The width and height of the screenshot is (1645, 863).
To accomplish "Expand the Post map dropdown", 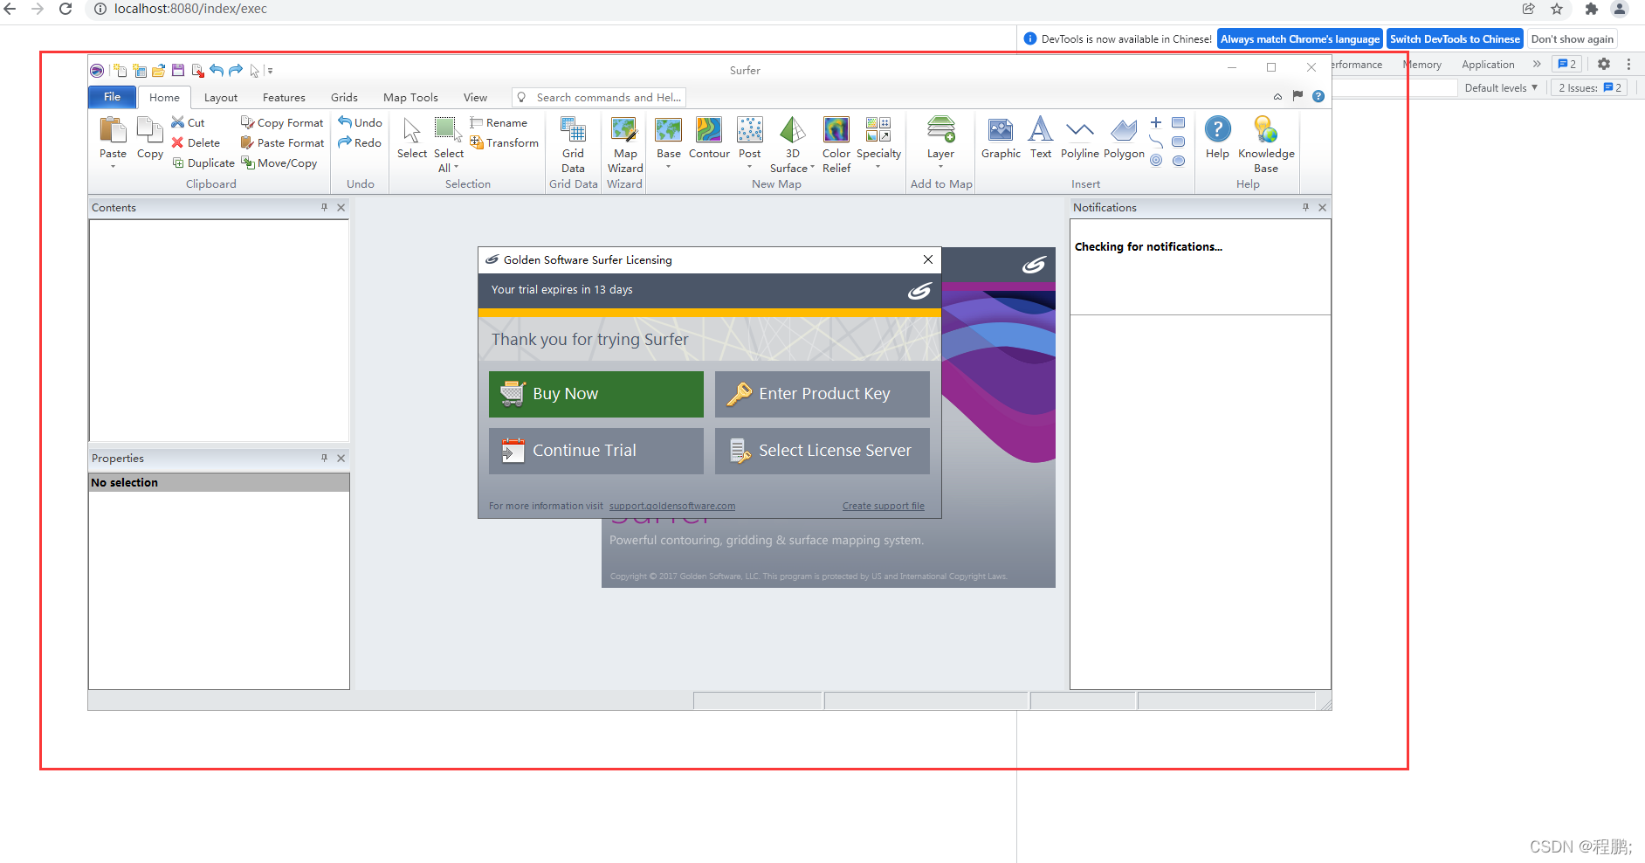I will (x=749, y=166).
